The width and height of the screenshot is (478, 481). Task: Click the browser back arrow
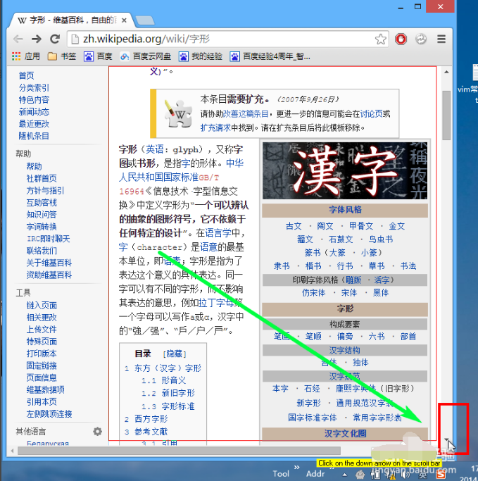(20, 39)
